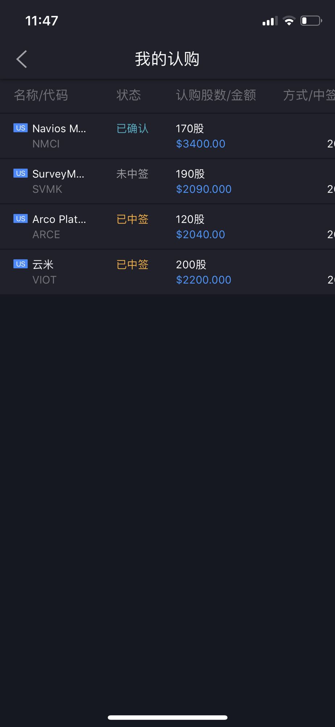335x727 pixels.
Task: Tap the US badge beside Arco Plat
Action: (x=21, y=218)
